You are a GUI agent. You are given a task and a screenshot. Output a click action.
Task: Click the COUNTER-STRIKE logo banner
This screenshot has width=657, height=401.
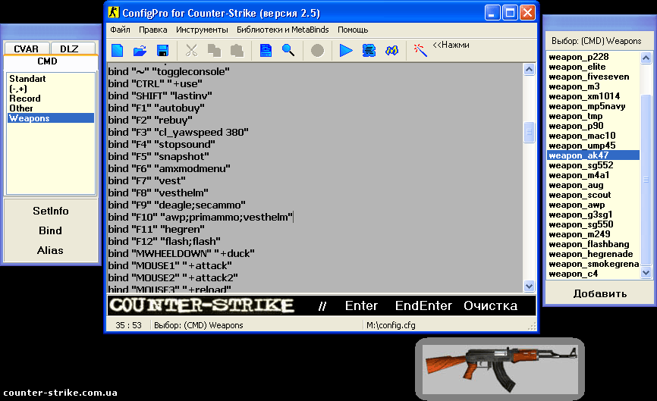[x=201, y=305]
